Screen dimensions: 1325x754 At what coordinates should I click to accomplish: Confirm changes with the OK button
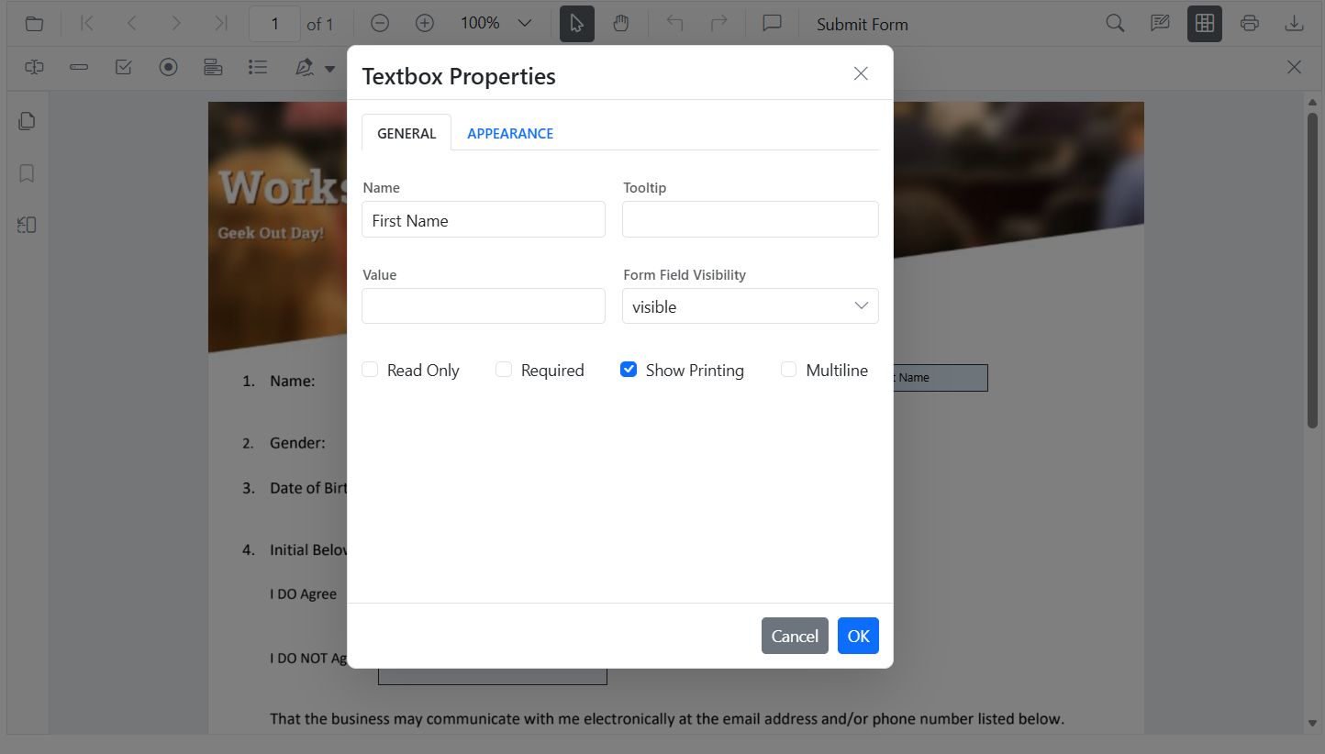[857, 636]
